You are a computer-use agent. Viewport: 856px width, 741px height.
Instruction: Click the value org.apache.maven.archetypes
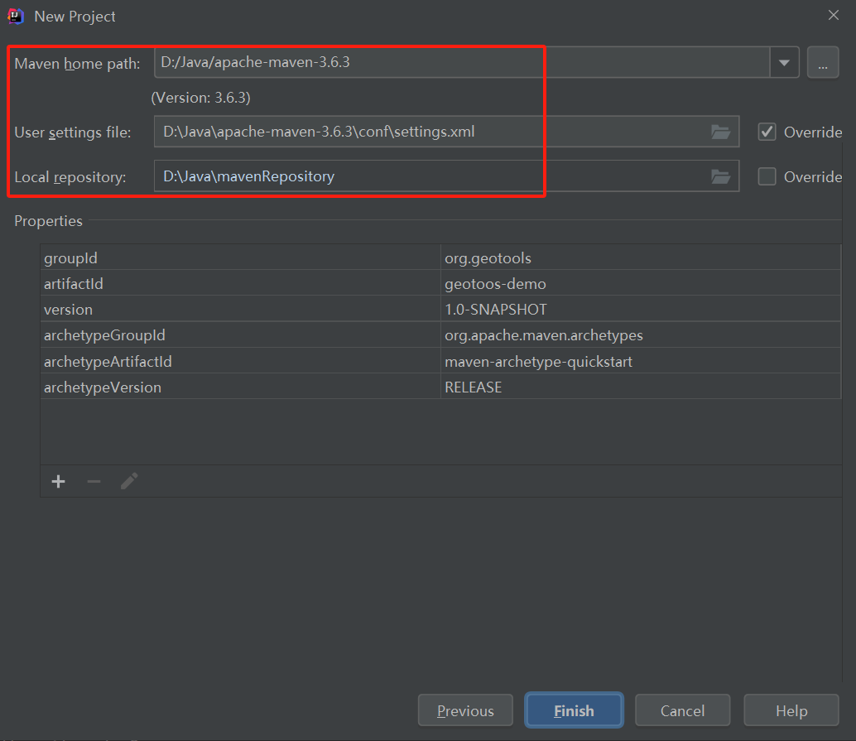tap(544, 335)
